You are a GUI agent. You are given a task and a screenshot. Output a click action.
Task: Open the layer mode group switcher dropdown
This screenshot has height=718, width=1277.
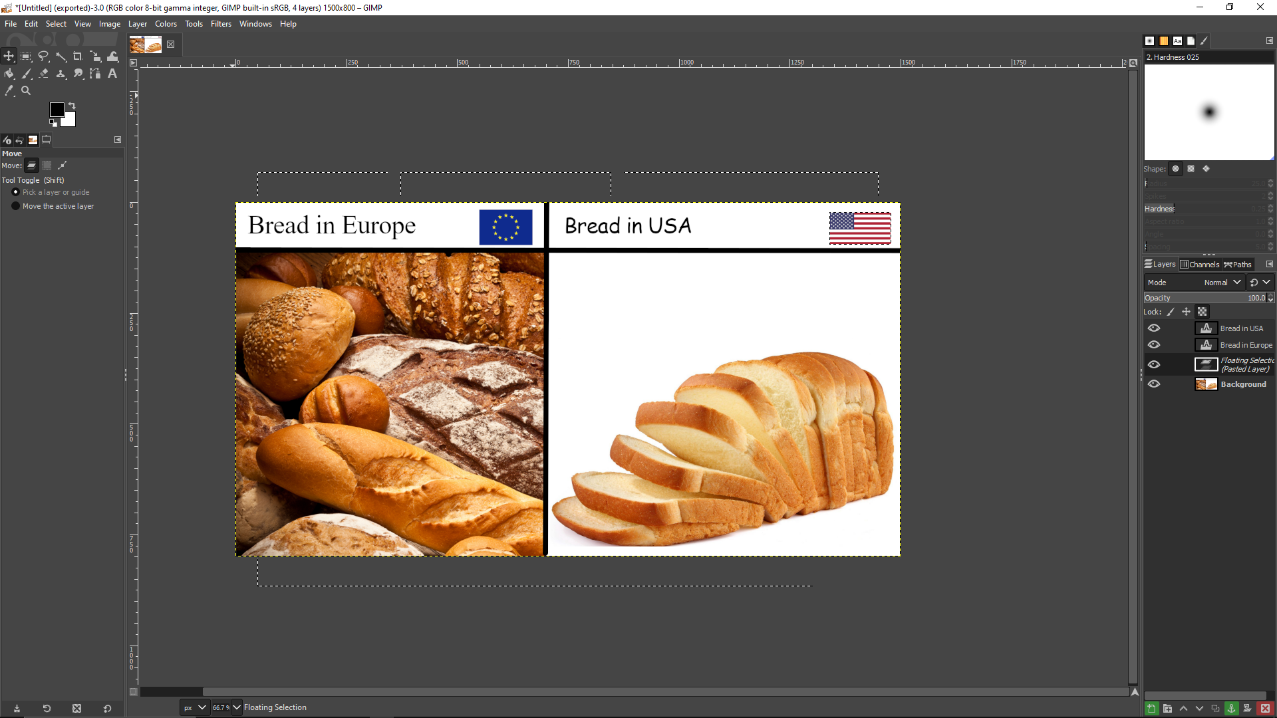click(1260, 283)
